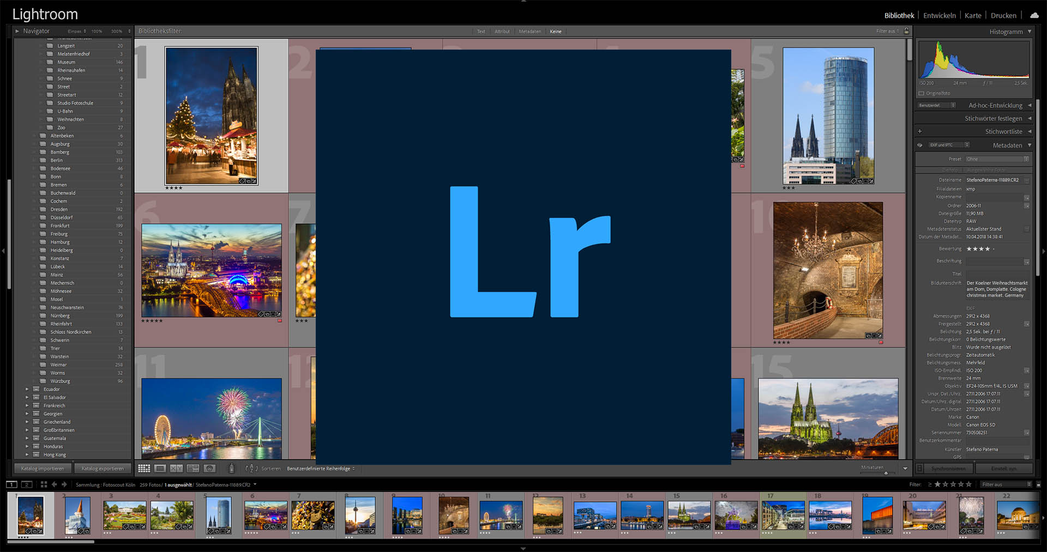Click the Katalog exportieren button
Viewport: 1047px width, 552px height.
coord(103,468)
